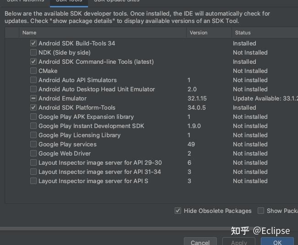Screen dimensions: 298x245
Task: Toggle Hide Obsolete Packages option
Action: tap(178, 211)
